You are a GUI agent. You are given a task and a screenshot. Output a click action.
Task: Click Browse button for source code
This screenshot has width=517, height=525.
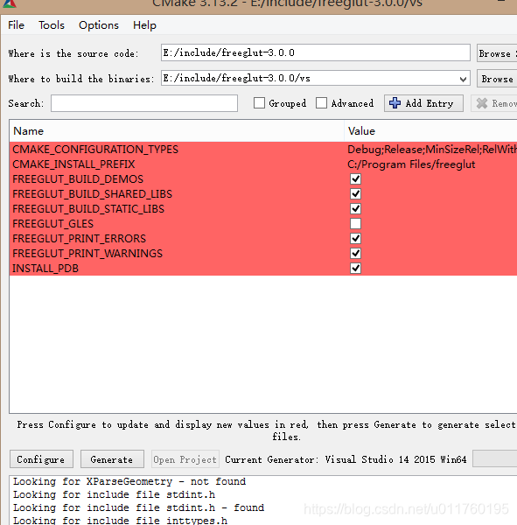(497, 52)
